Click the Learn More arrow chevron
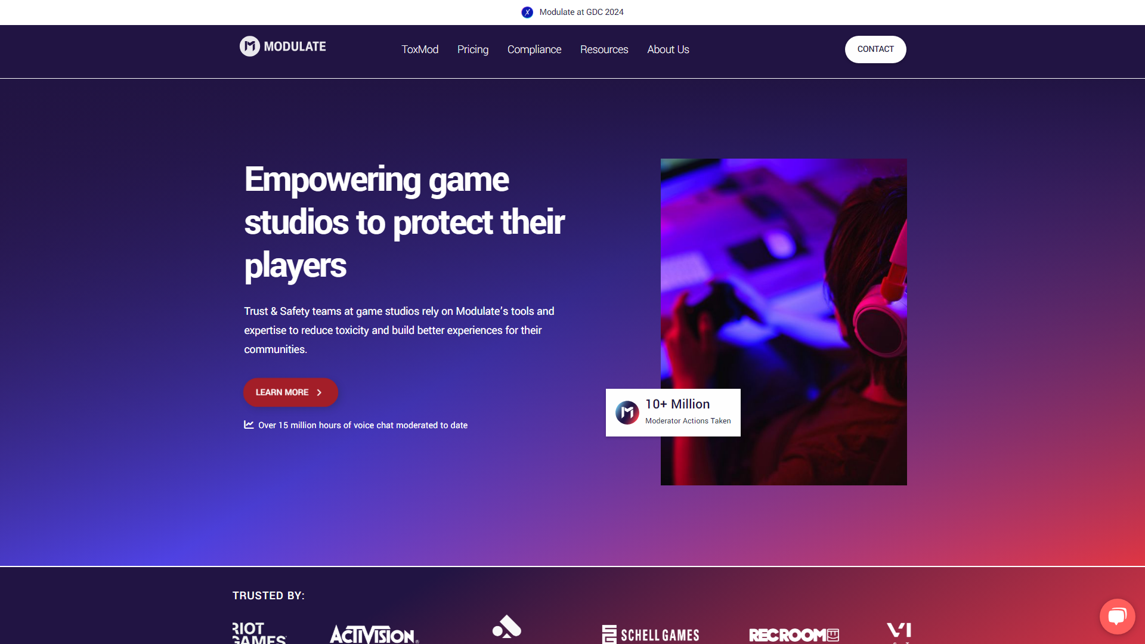 pos(319,392)
